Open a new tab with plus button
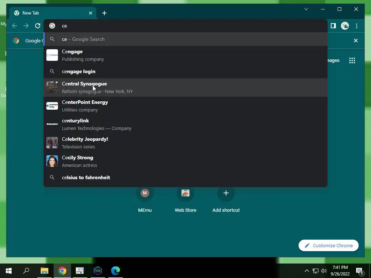The height and width of the screenshot is (278, 371). pos(104,13)
